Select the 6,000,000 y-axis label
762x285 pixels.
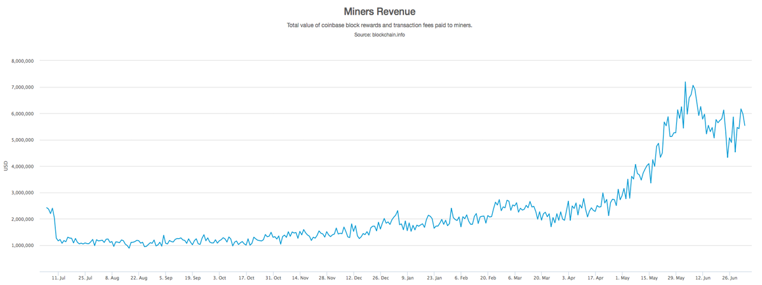point(22,114)
